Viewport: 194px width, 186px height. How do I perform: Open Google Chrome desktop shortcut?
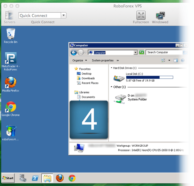pyautogui.click(x=10, y=107)
